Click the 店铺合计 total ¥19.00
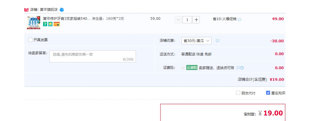This screenshot has height=121, width=322. tap(277, 80)
